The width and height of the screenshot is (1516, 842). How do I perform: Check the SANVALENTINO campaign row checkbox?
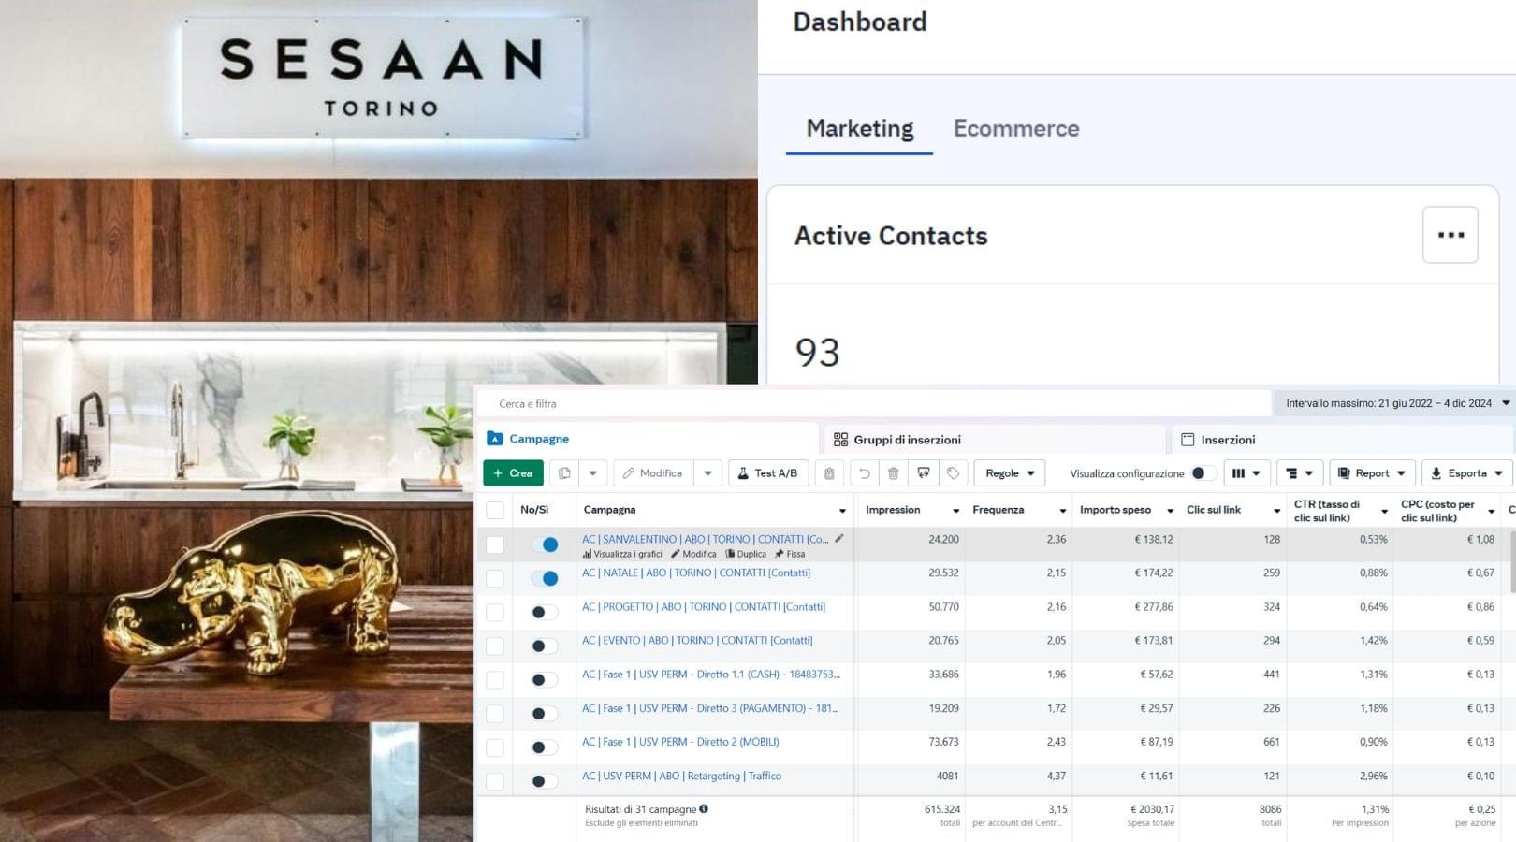click(x=495, y=544)
